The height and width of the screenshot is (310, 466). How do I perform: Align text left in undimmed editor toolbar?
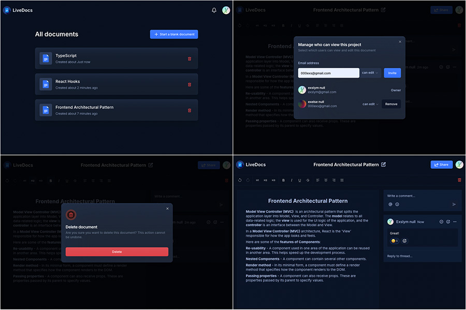[318, 180]
